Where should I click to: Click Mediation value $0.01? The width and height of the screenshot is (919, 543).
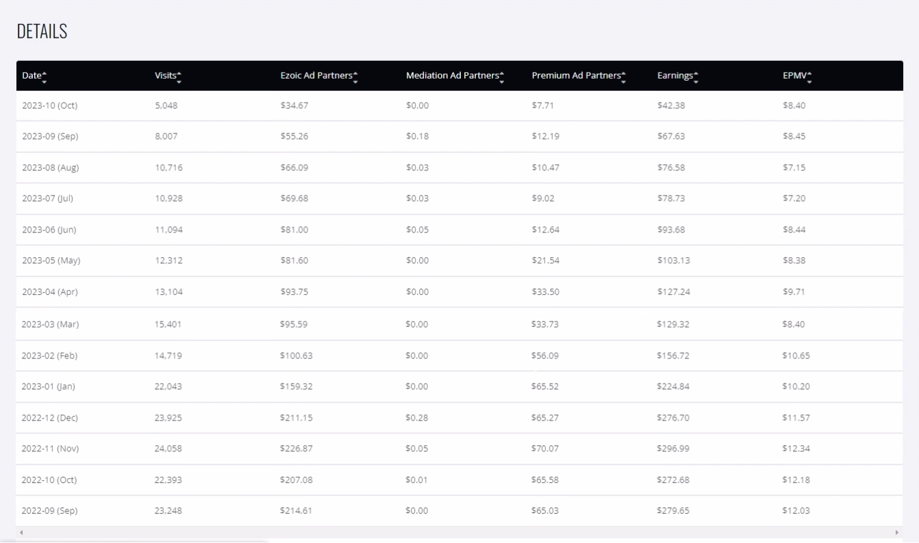pyautogui.click(x=417, y=480)
